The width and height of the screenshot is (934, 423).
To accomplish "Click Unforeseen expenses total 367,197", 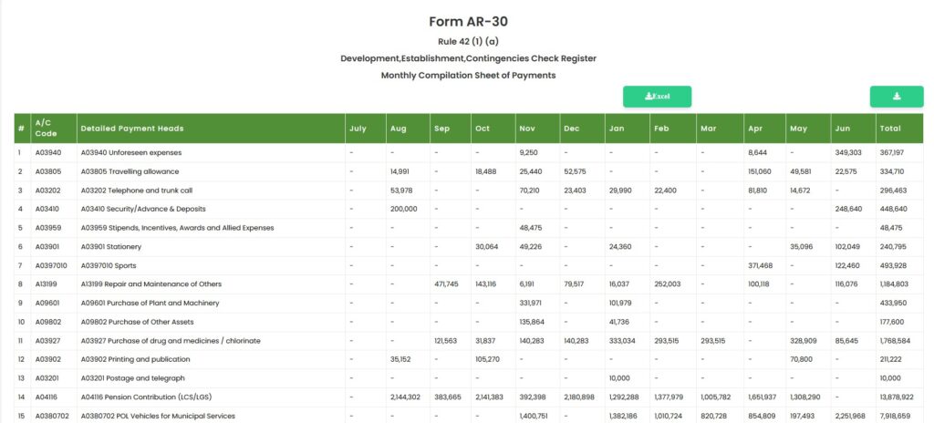I will pos(892,152).
